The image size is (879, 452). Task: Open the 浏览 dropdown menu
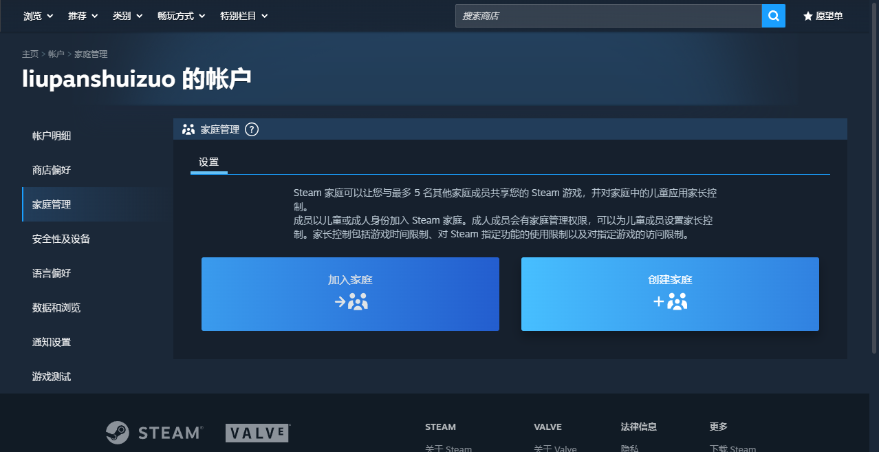[39, 16]
